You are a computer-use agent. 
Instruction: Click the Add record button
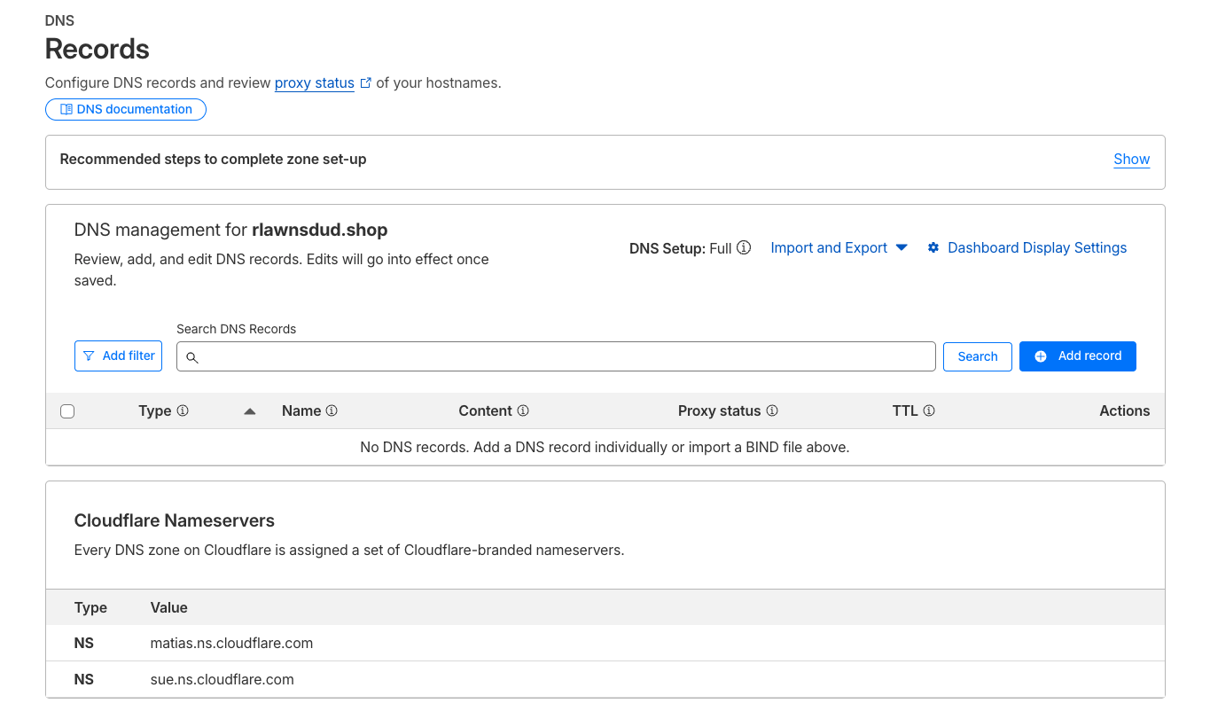click(x=1077, y=356)
